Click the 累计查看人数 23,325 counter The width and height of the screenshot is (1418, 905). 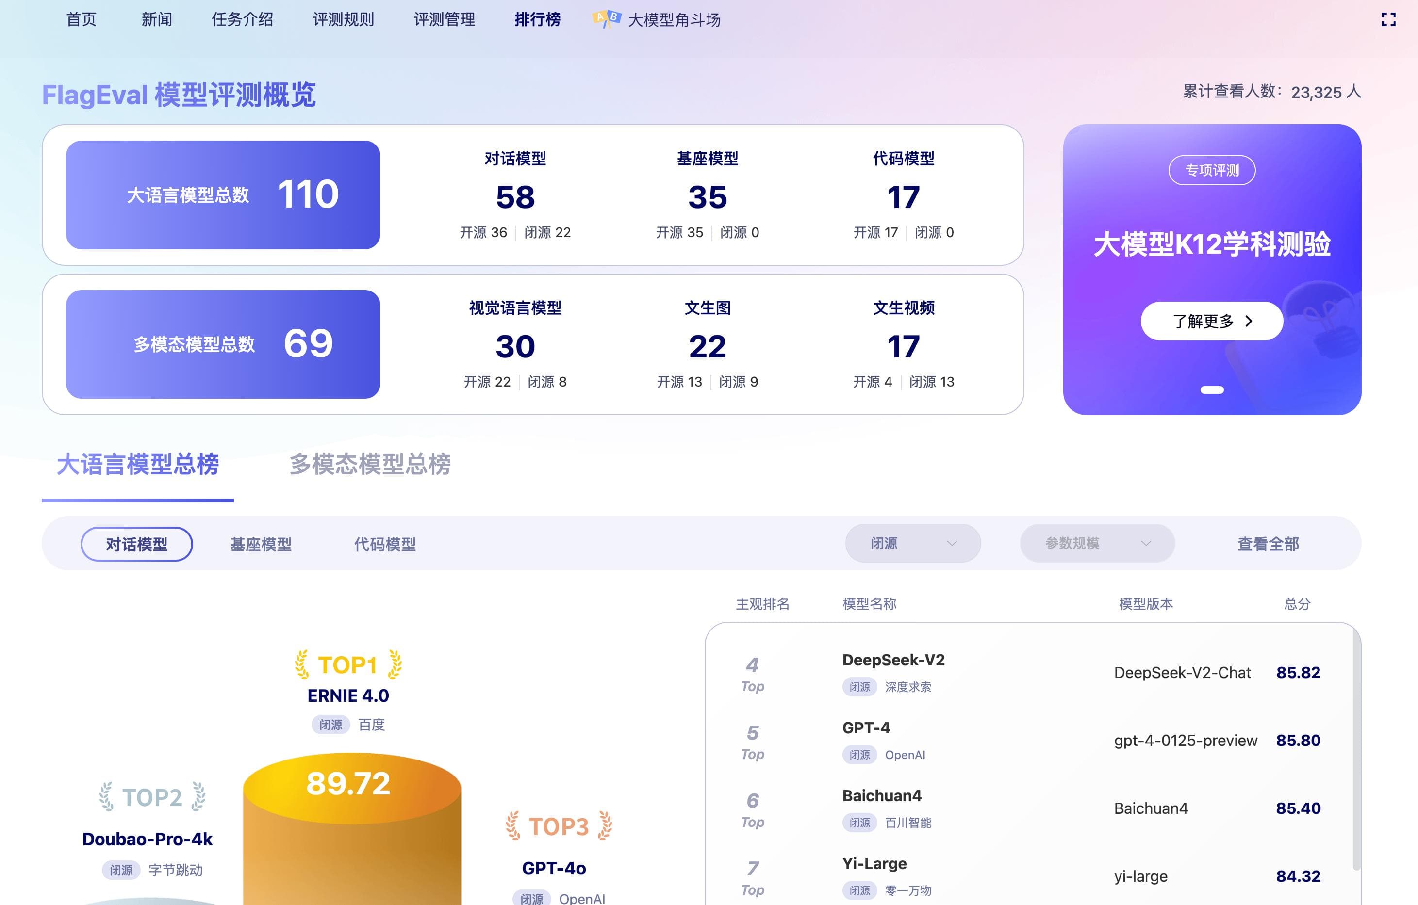1272,92
